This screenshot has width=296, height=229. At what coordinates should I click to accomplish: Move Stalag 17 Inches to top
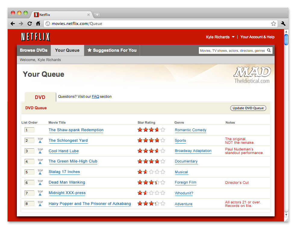tap(40, 172)
